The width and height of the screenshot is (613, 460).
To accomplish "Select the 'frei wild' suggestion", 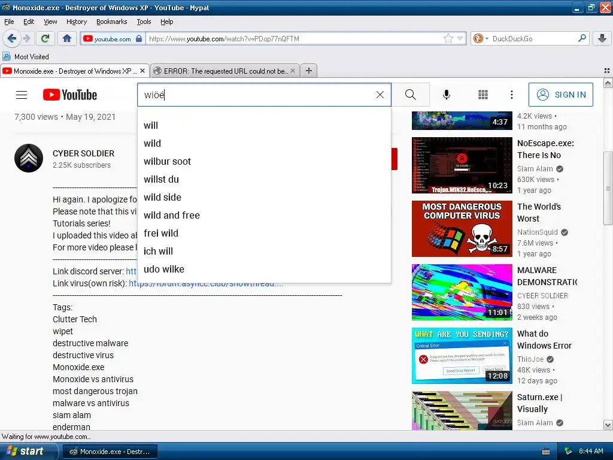I will tap(264, 234).
